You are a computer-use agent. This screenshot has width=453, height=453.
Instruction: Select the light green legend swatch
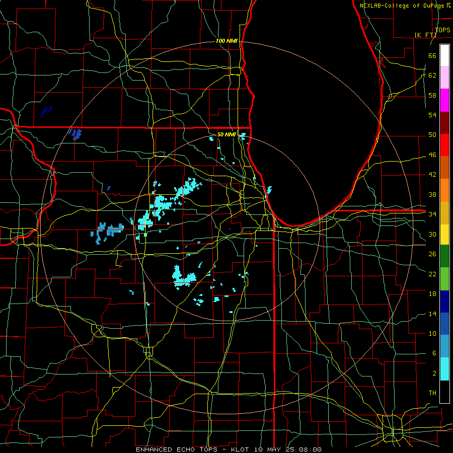444,279
